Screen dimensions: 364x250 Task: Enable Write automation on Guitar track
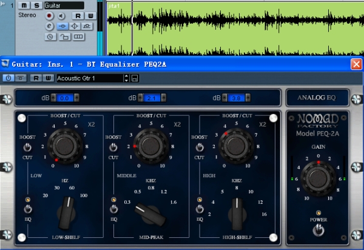[x=90, y=16]
